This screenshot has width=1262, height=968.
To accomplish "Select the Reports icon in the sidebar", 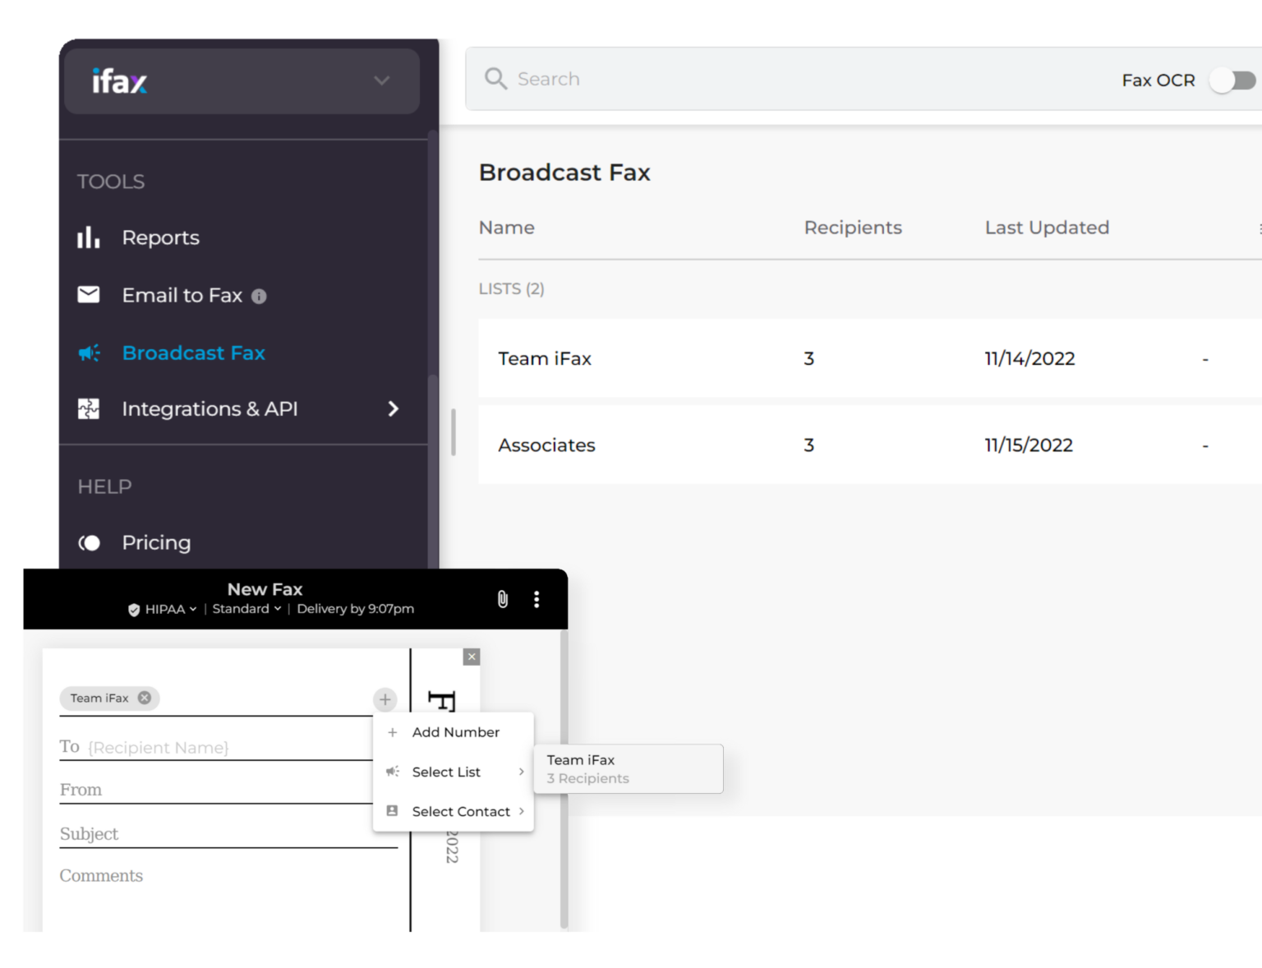I will point(88,237).
